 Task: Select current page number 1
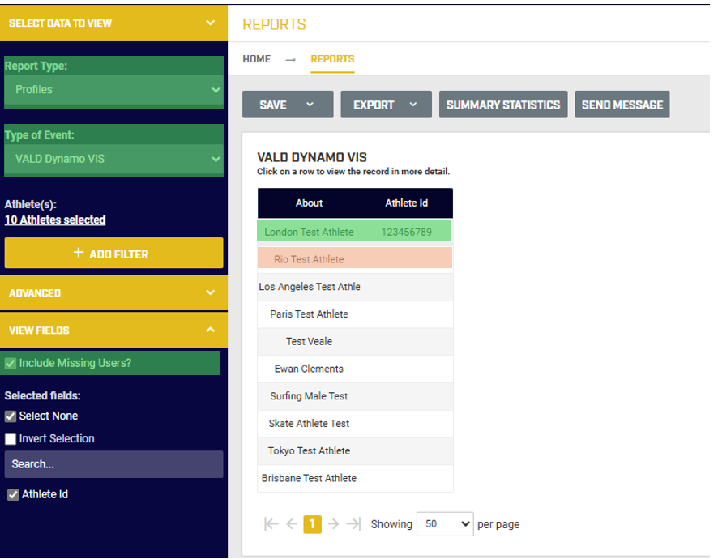[x=312, y=523]
